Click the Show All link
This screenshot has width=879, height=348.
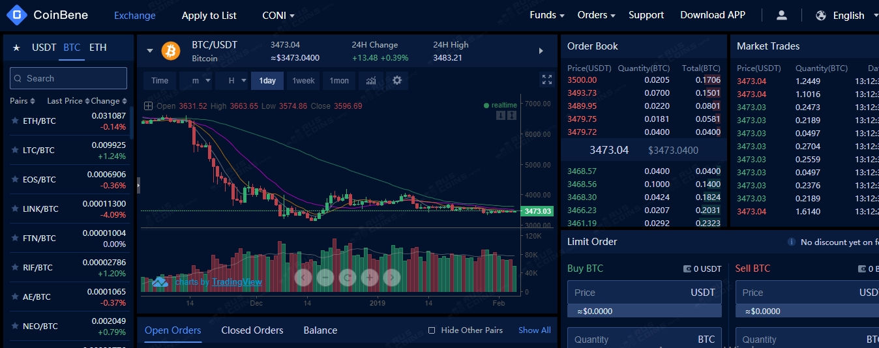pos(535,330)
